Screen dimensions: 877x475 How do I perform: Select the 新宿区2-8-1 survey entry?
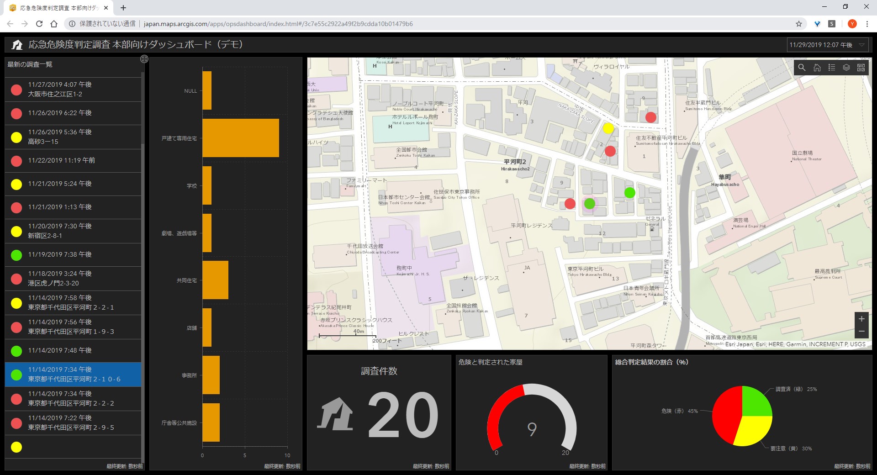73,231
